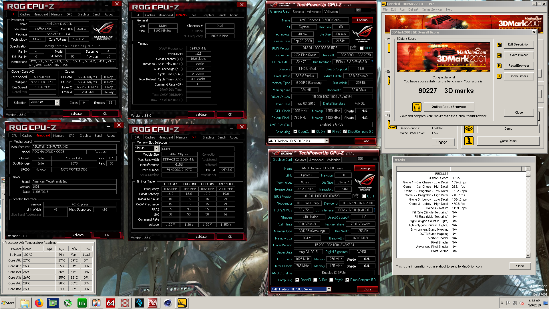Open the Graphics tab in CPU-Z Mainboard window
The image size is (549, 309).
(85, 136)
